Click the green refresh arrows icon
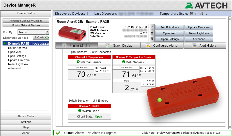This screenshot has height=136, width=232. tap(47, 38)
